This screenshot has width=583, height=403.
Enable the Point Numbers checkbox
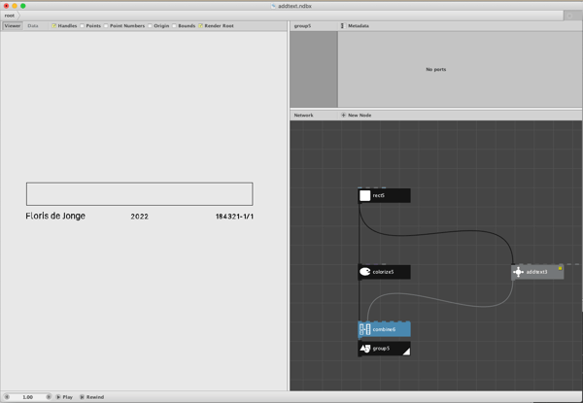[x=106, y=25]
